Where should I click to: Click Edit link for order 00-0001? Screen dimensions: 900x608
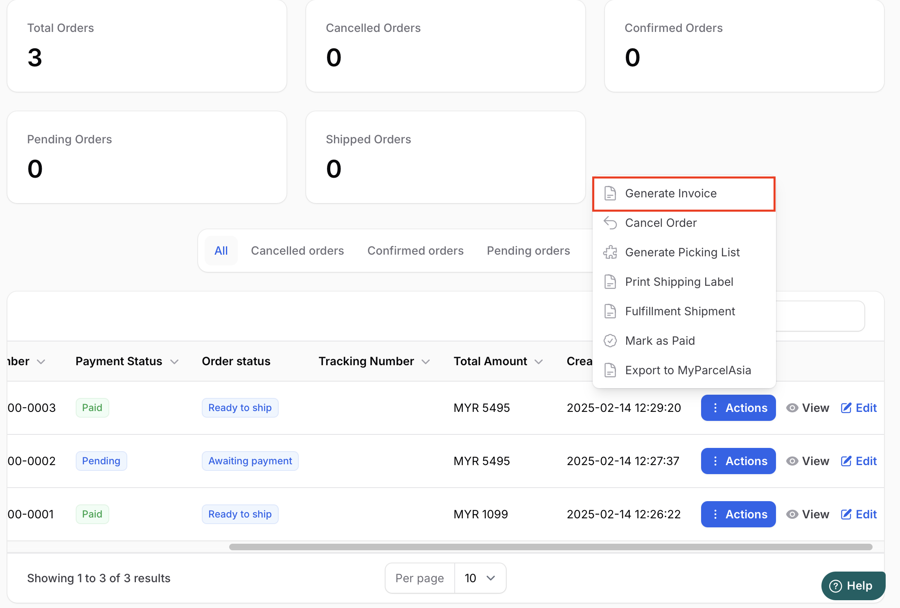click(866, 514)
